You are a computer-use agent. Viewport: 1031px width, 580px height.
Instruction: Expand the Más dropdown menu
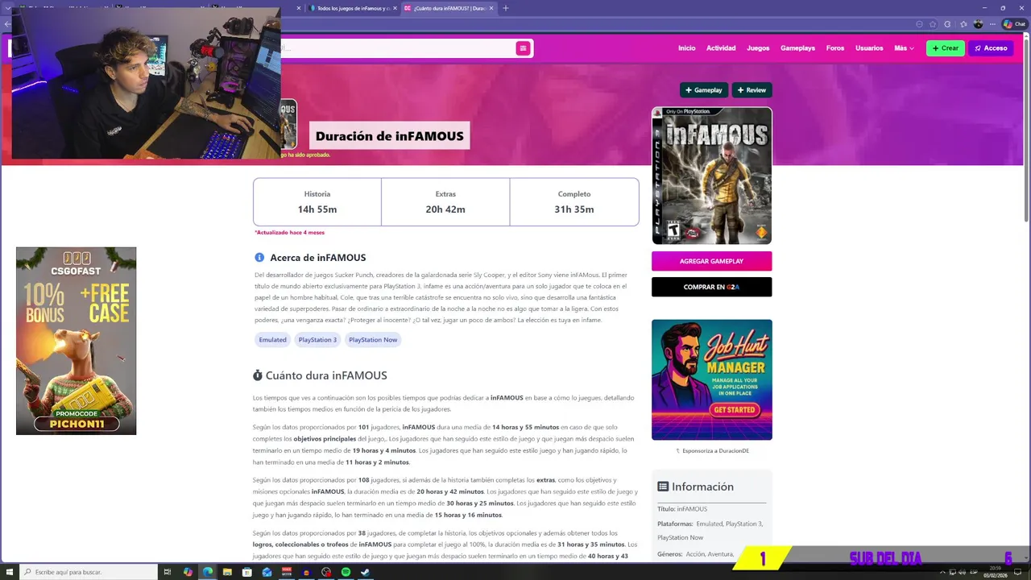[904, 48]
